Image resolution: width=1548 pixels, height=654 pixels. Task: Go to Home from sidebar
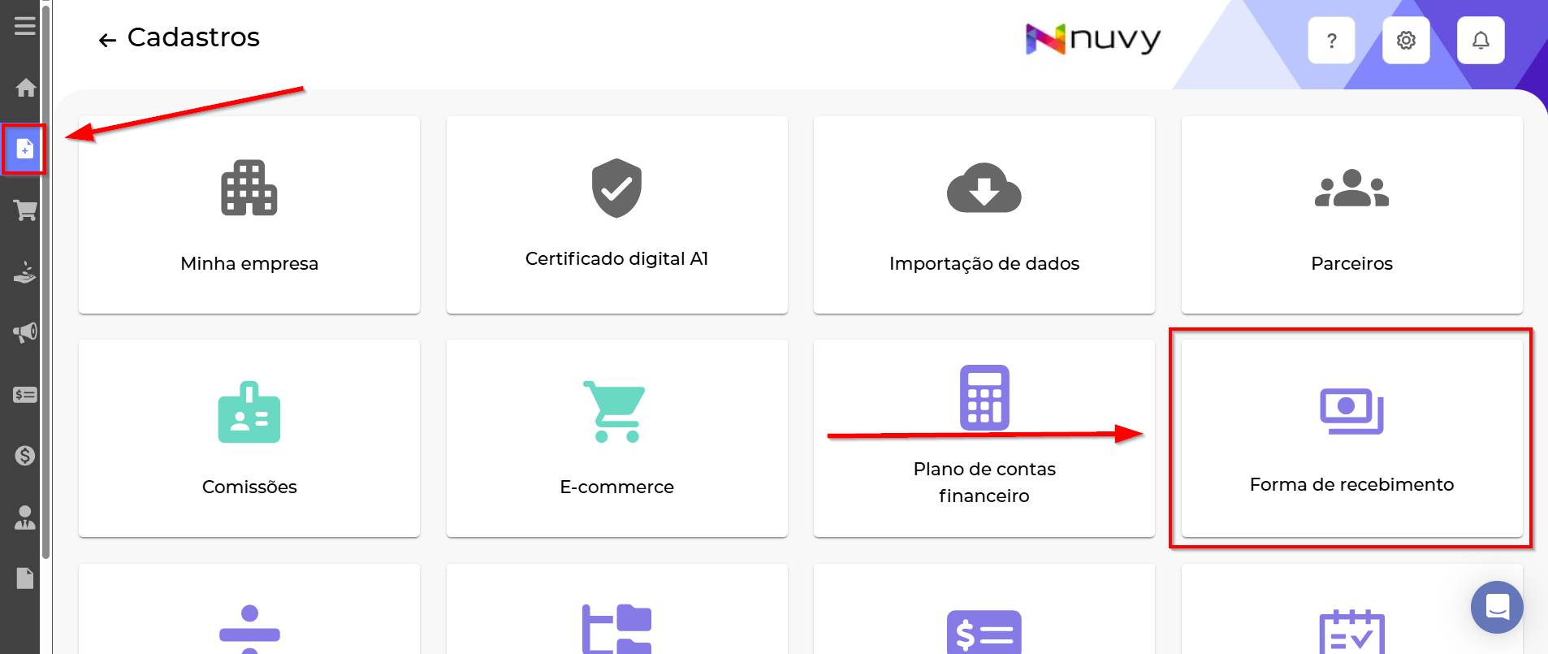(x=25, y=88)
